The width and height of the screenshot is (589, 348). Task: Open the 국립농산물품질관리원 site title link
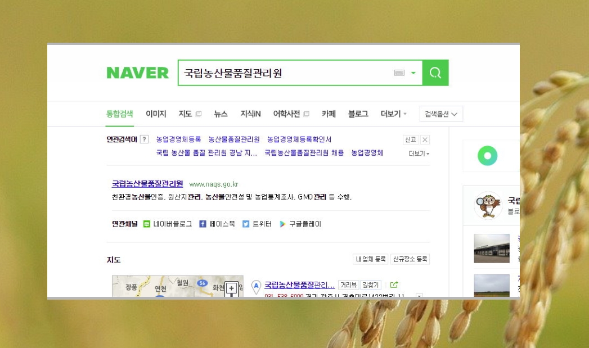pyautogui.click(x=147, y=184)
